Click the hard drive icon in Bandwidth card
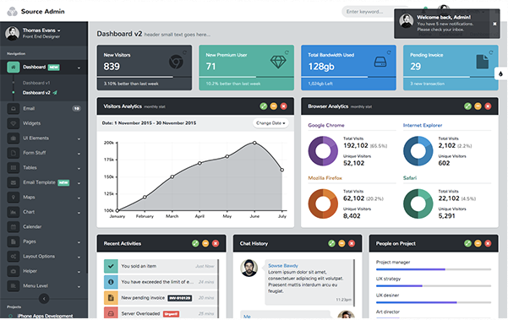Image resolution: width=508 pixels, height=320 pixels. (380, 62)
